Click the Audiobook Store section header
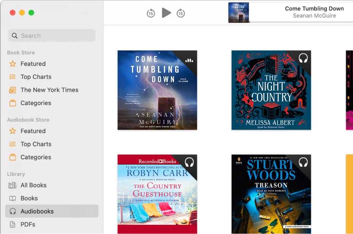353x234 pixels. coord(28,120)
